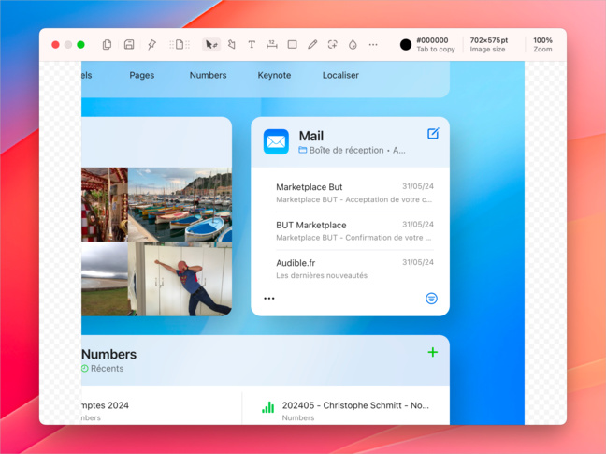The height and width of the screenshot is (454, 606).
Task: Click the cloudy seaside landscape photo
Action: pyautogui.click(x=105, y=279)
